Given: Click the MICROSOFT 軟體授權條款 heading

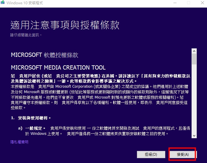Looking at the screenshot, I should [44, 55].
